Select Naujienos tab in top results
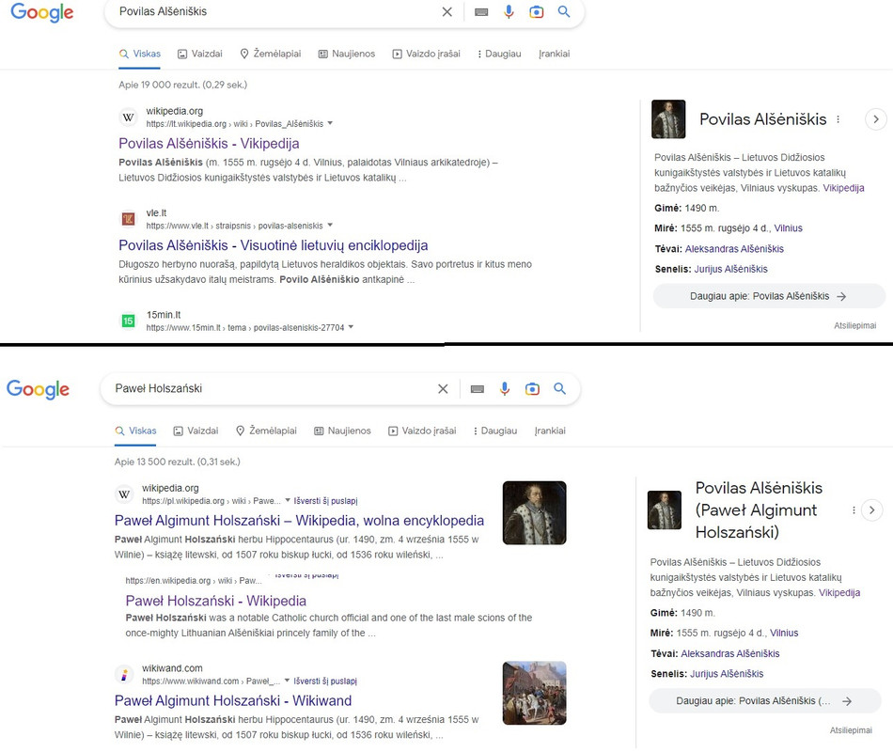Image resolution: width=893 pixels, height=752 pixels. point(346,54)
